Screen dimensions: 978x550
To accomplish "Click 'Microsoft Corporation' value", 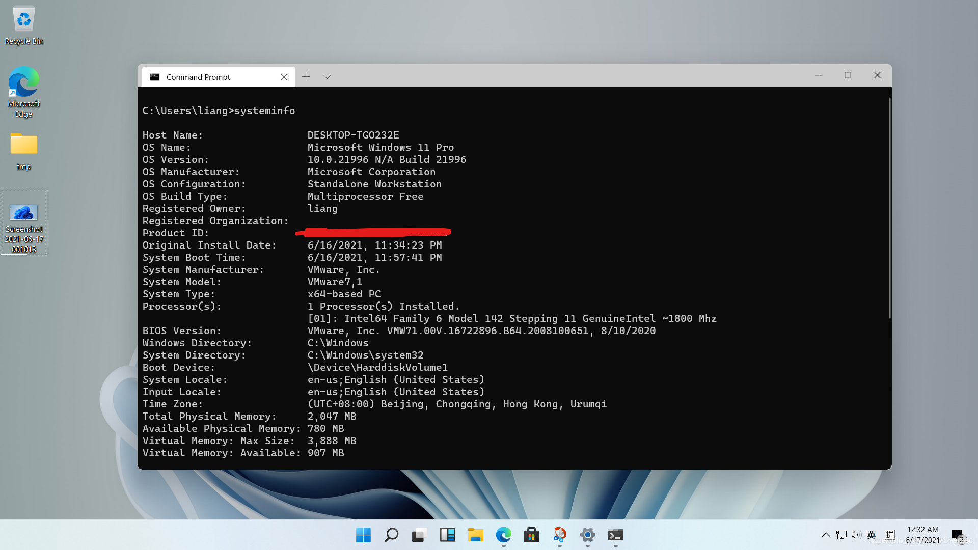I will 371,172.
